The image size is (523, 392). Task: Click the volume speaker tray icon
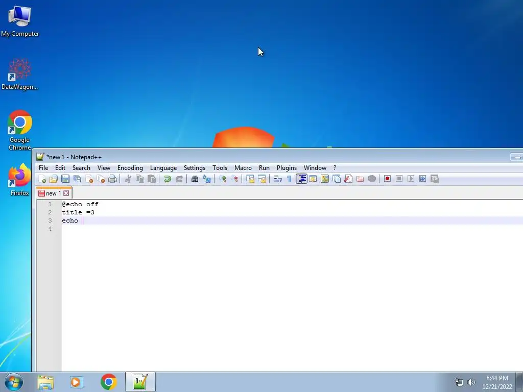click(471, 382)
